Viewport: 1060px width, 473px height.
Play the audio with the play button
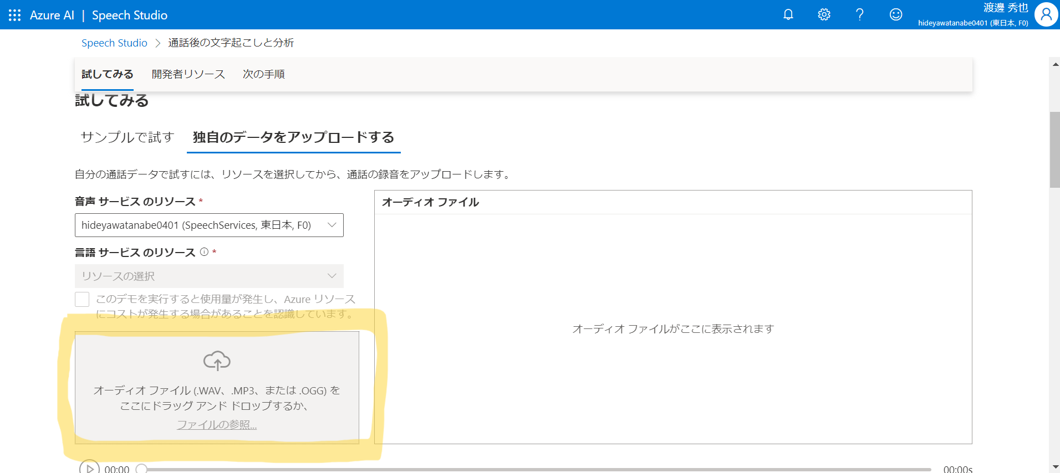(89, 468)
